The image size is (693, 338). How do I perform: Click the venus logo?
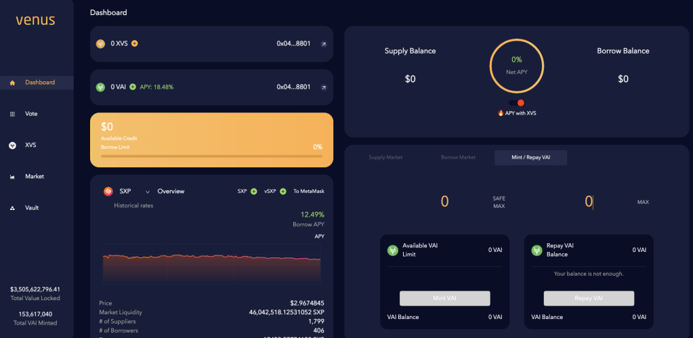click(x=35, y=20)
